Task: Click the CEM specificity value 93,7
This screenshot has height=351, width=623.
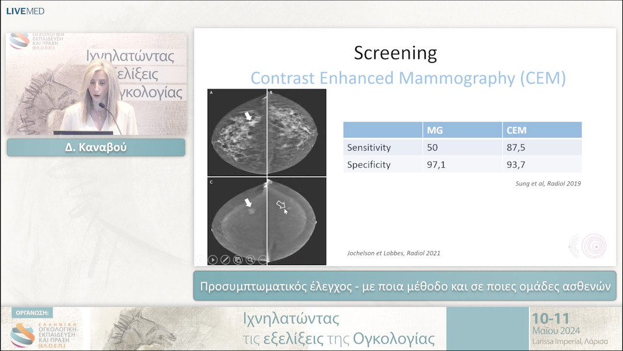Action: coord(516,165)
